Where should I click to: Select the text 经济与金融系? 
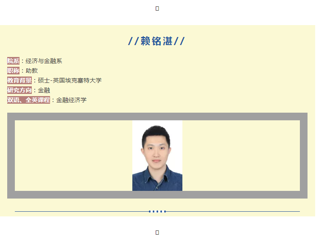click(44, 61)
